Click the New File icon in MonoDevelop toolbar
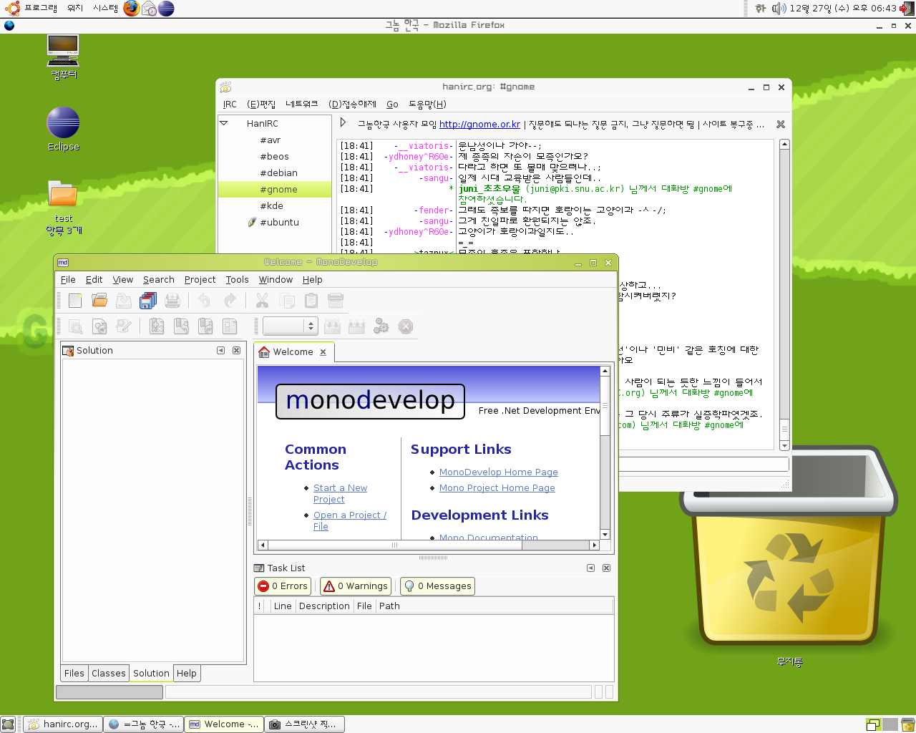 click(75, 301)
